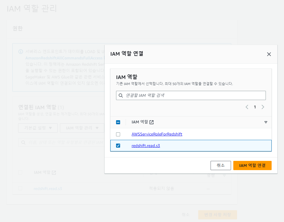Toggle background table select-all checkbox
This screenshot has width=284, height=222.
(x=20, y=172)
